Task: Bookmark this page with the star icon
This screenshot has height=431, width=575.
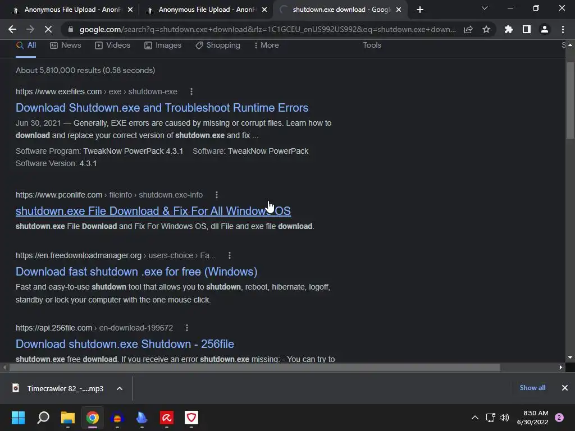Action: (486, 29)
